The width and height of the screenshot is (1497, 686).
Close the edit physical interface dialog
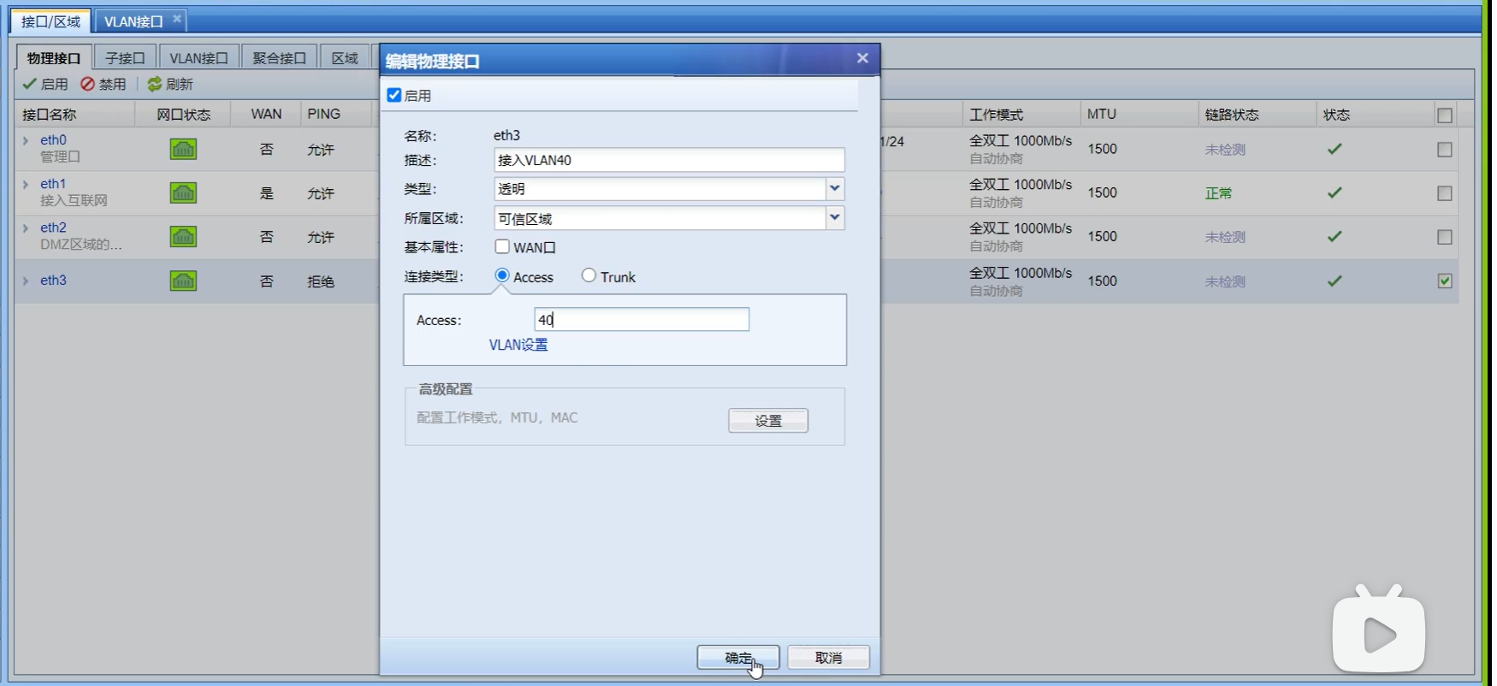[862, 58]
